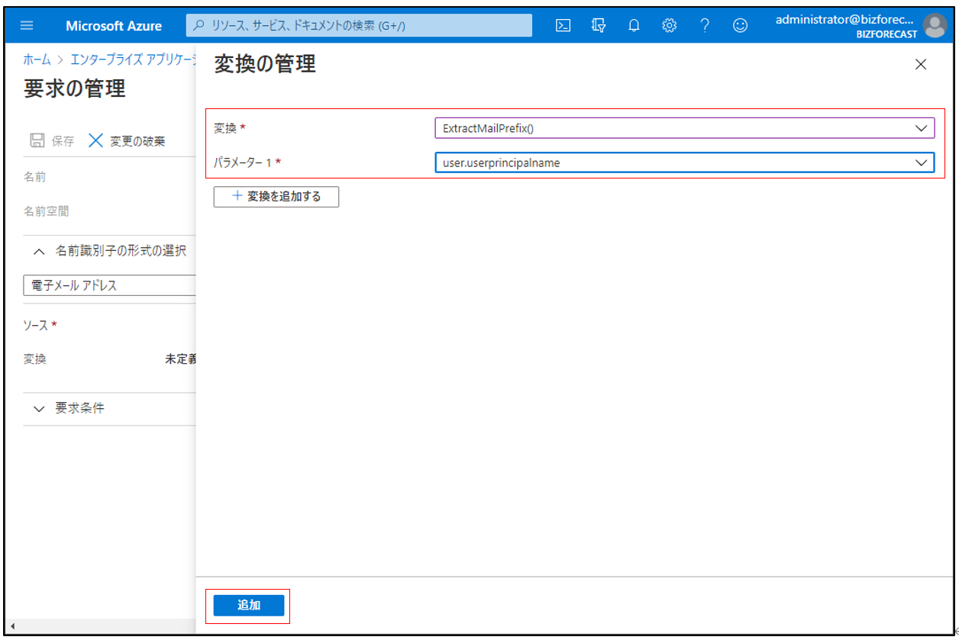959x640 pixels.
Task: Open the notifications bell
Action: [x=634, y=25]
